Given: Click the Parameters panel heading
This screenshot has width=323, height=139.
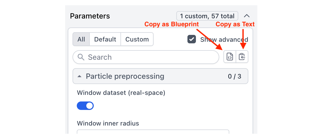Looking at the screenshot, I should (x=90, y=16).
